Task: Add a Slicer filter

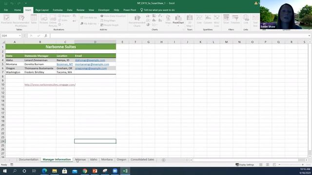Action: (226, 19)
